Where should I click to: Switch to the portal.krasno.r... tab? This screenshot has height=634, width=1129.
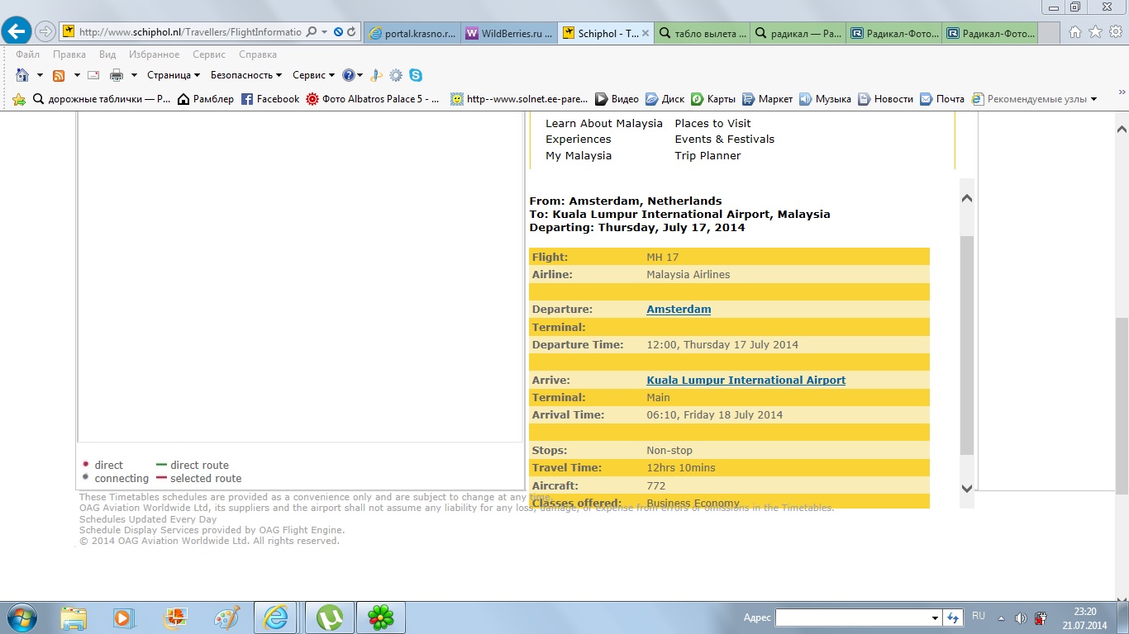click(412, 33)
